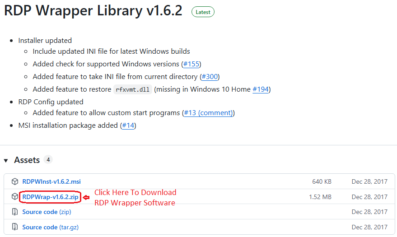Download the RDPWrap-v1.6.2.zip file
Screen dimensions: 397x237
coord(50,197)
